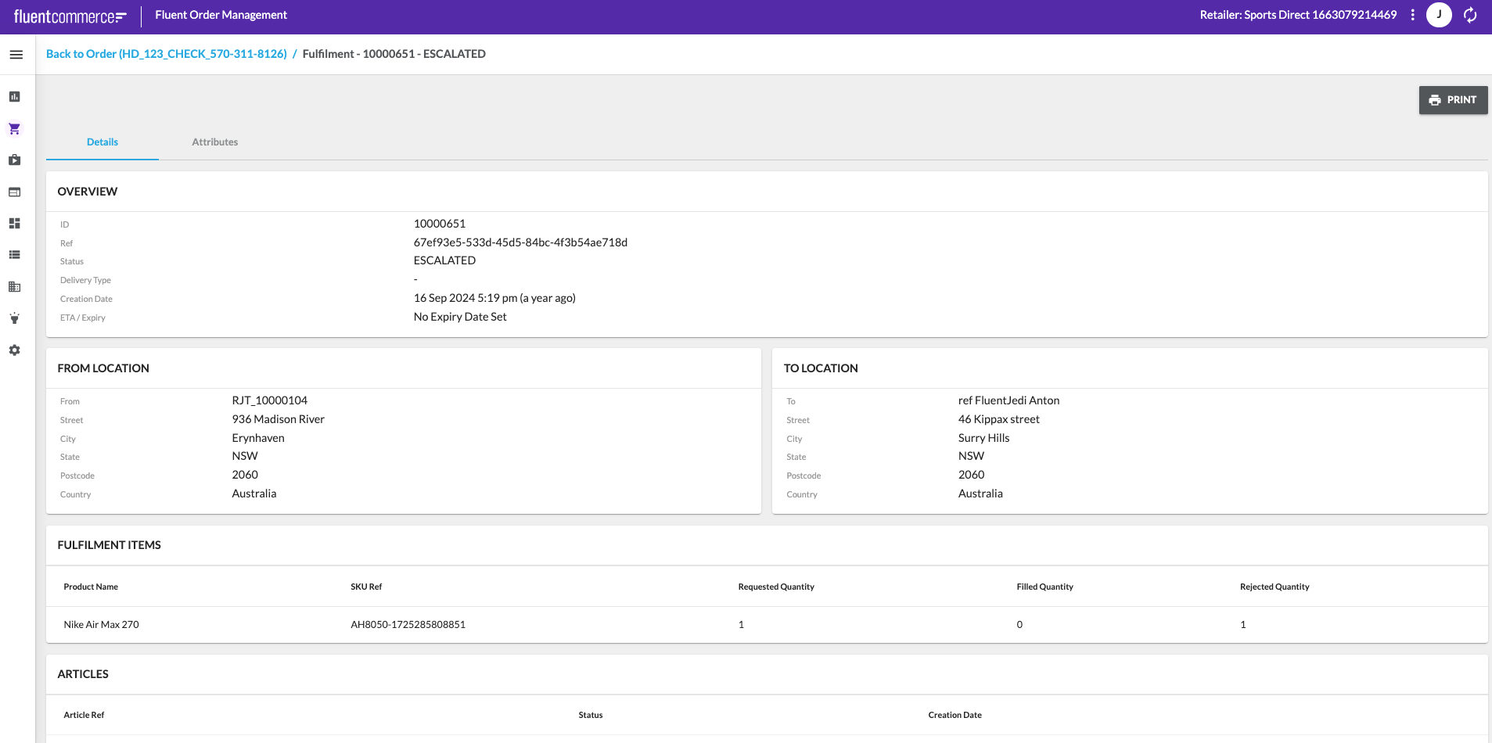Click the fluentcommerce logo
The height and width of the screenshot is (743, 1492).
tap(70, 15)
